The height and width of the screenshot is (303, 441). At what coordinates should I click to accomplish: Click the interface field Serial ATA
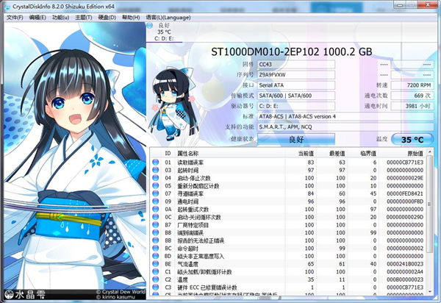pos(296,85)
